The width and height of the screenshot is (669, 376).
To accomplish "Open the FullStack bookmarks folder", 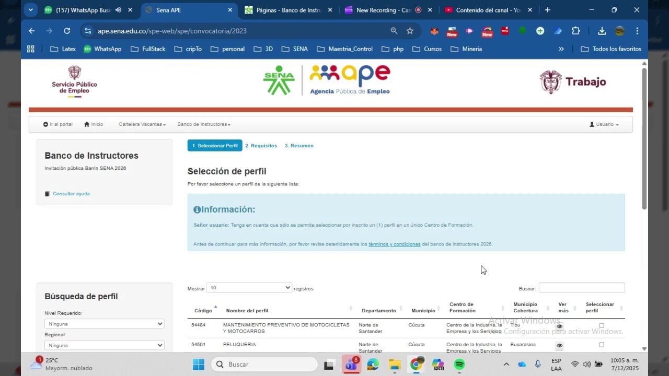I will 148,49.
